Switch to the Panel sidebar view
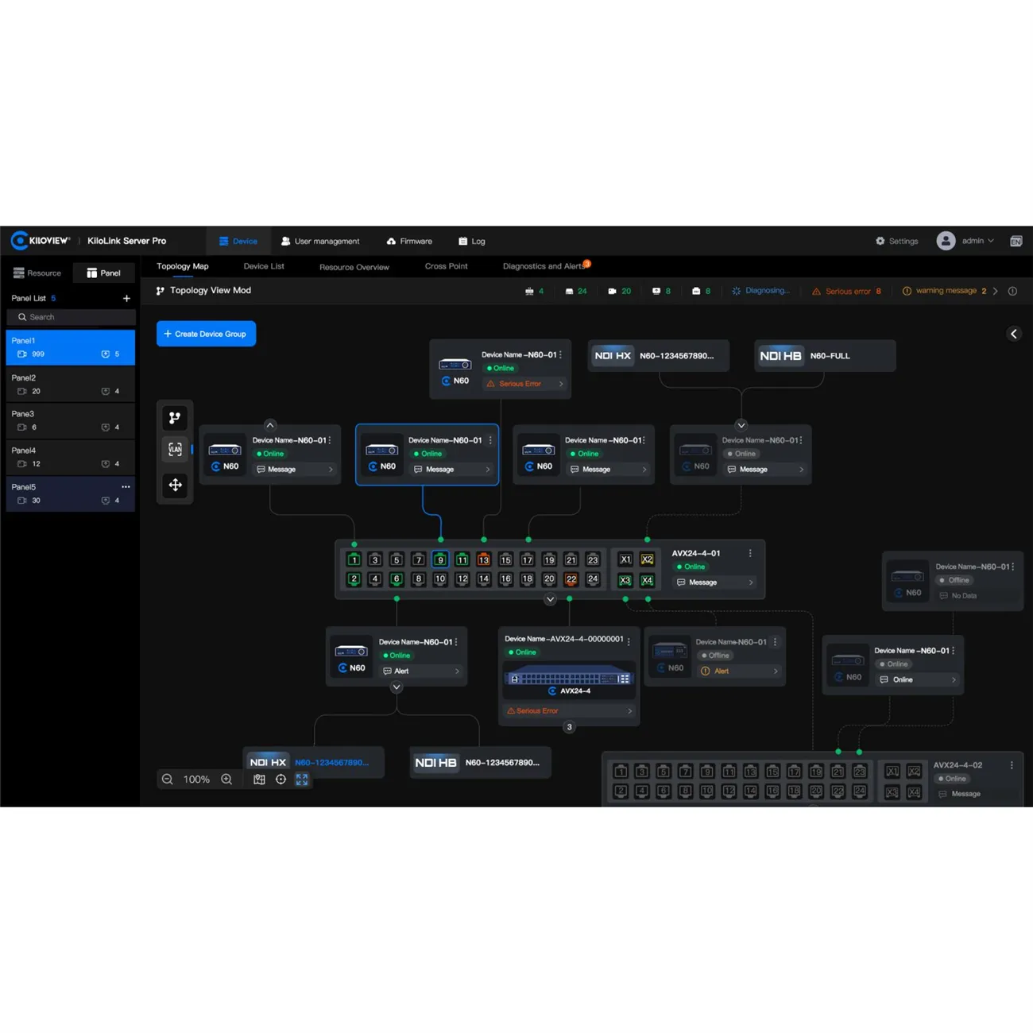Screen dimensions: 1033x1033 pos(103,273)
